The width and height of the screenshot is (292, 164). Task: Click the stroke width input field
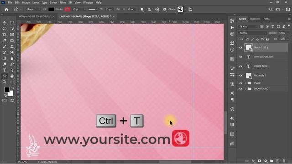77,9
